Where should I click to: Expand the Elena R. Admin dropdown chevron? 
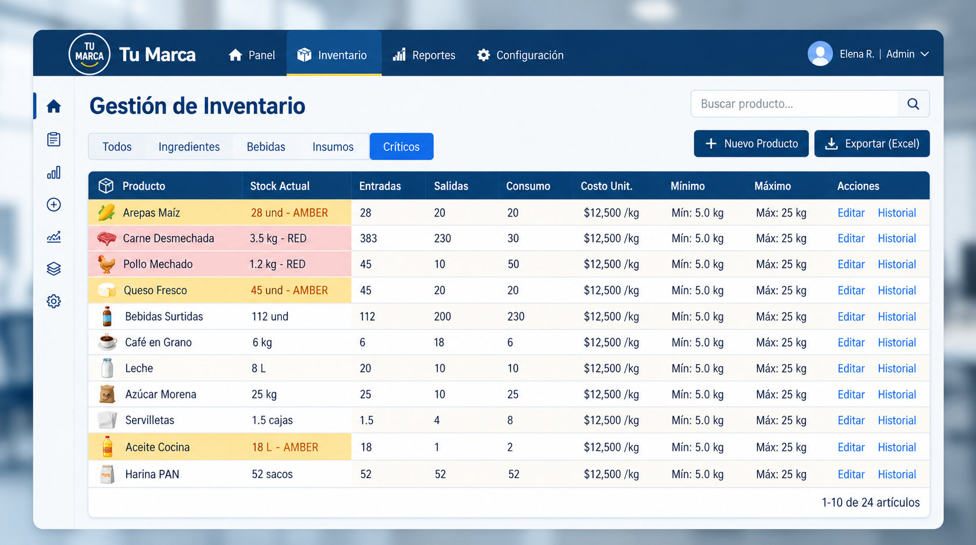(925, 54)
